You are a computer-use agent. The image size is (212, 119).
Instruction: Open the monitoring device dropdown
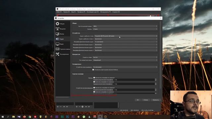click(125, 67)
